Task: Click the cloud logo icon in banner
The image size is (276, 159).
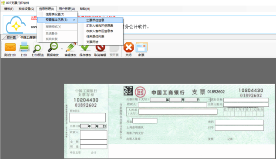Action: (15, 25)
